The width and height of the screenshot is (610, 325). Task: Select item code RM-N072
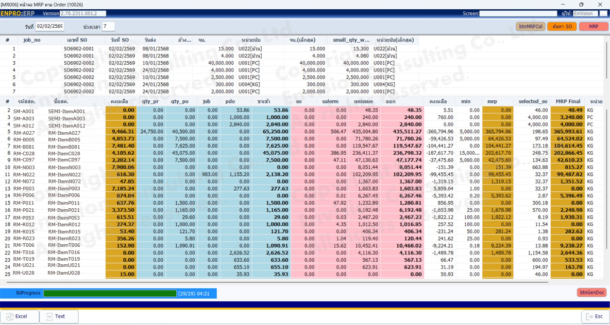point(24,182)
